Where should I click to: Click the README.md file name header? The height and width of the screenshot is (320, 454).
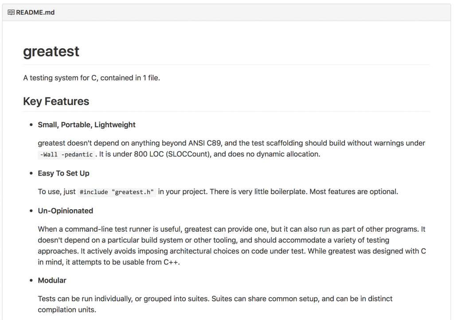35,12
